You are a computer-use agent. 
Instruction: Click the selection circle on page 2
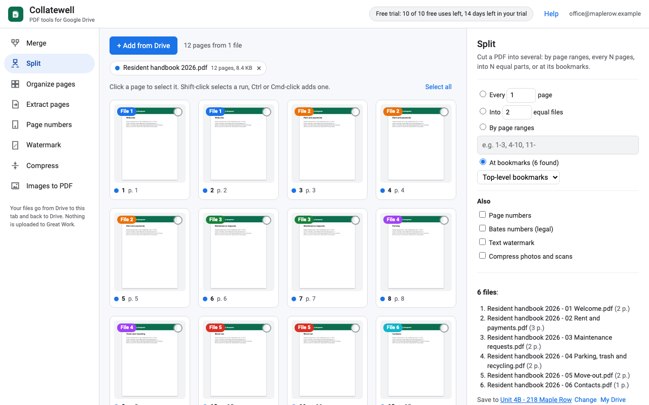click(267, 112)
